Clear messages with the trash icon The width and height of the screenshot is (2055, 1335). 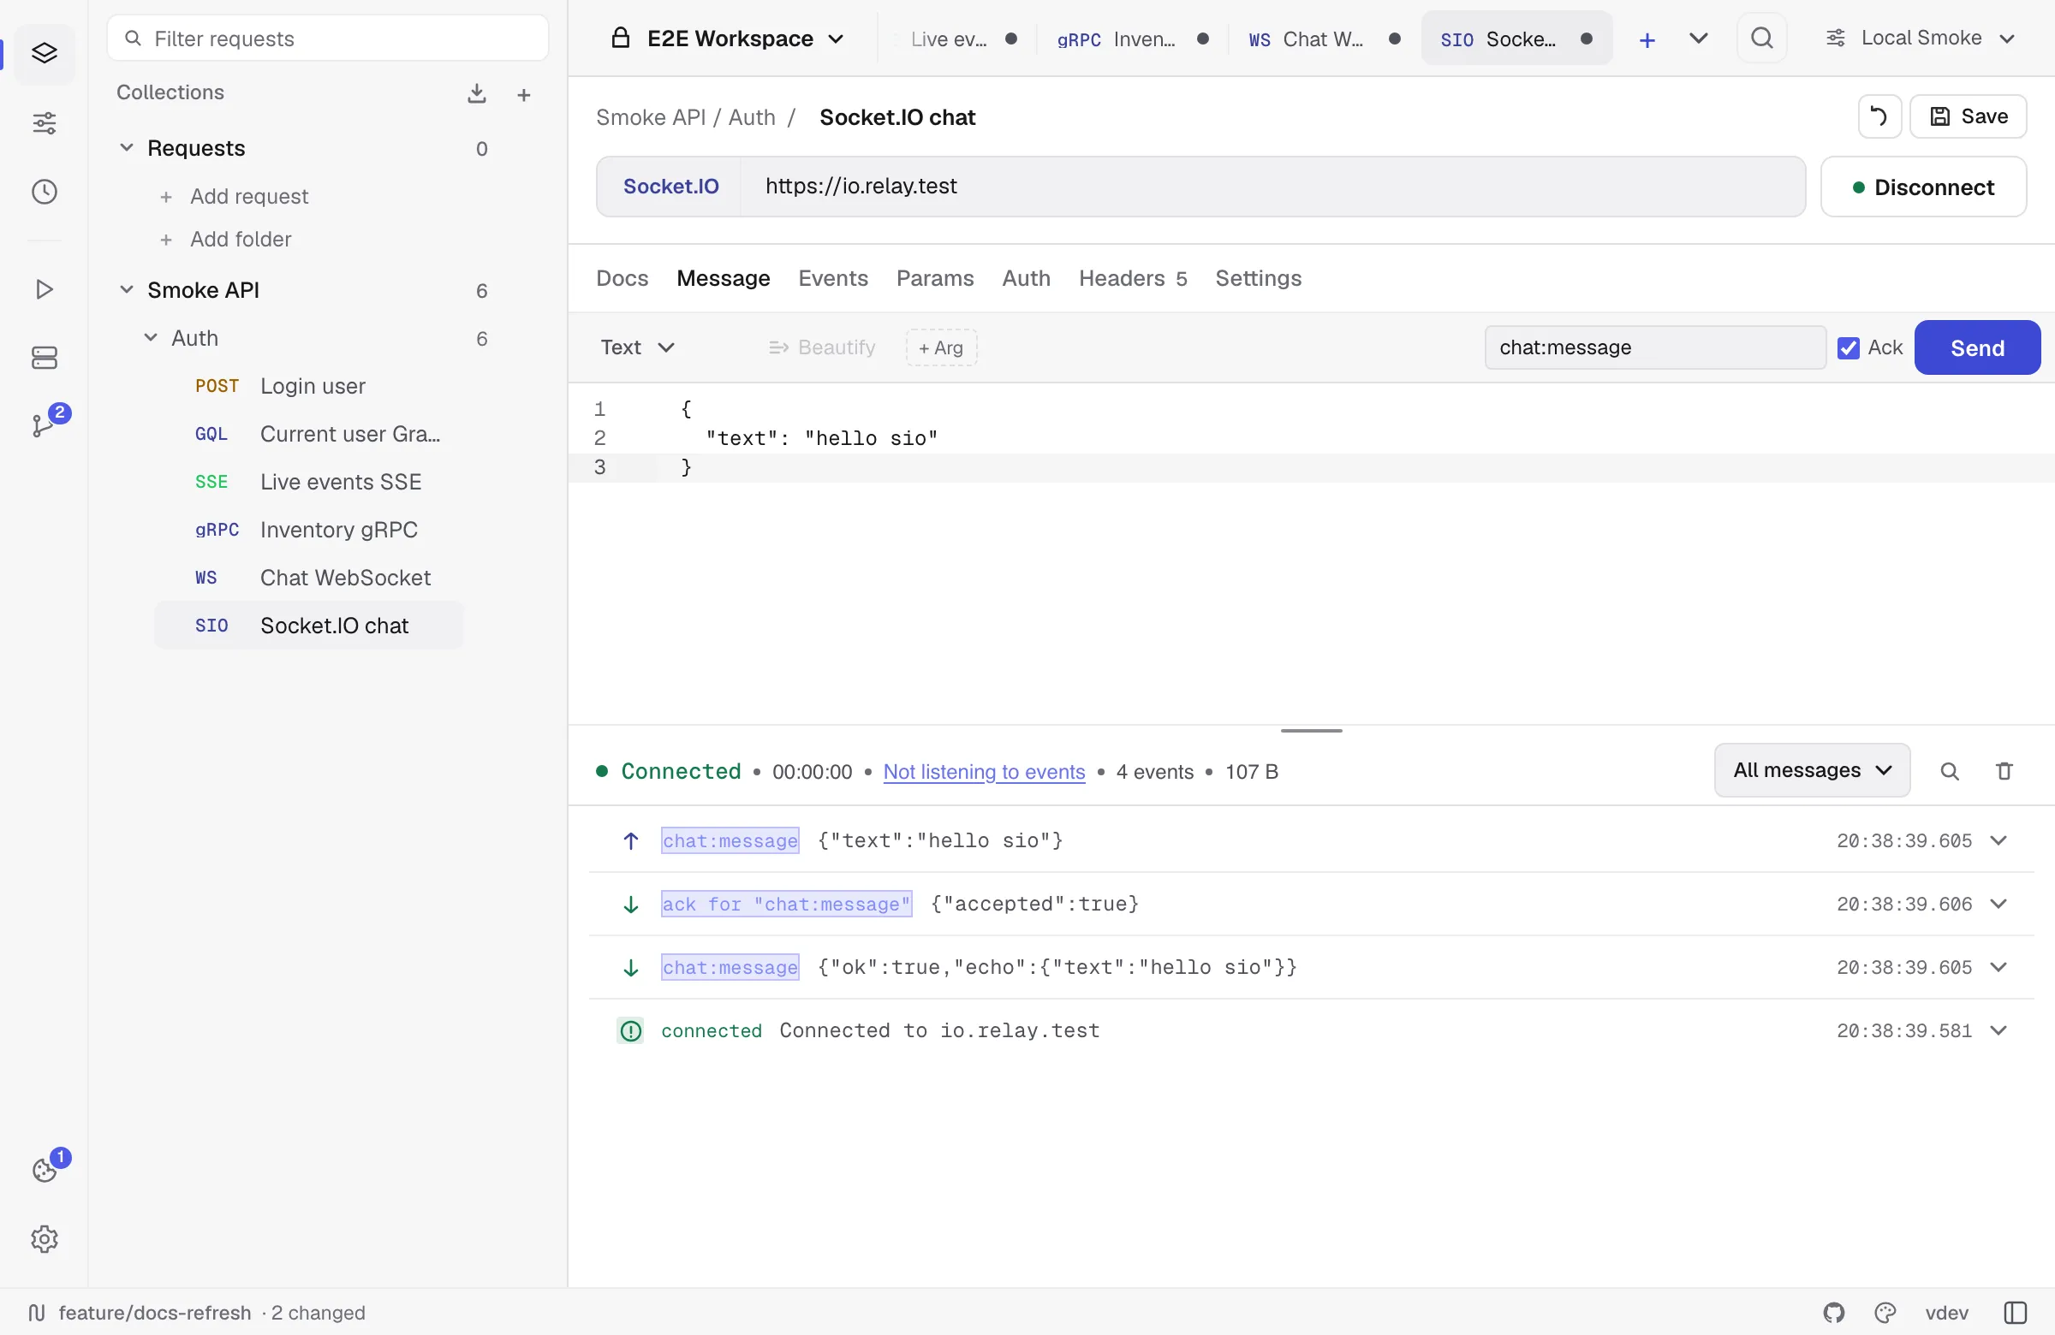click(x=2004, y=772)
